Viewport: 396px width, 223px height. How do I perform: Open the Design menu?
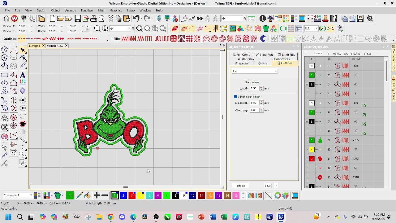[x=41, y=11]
